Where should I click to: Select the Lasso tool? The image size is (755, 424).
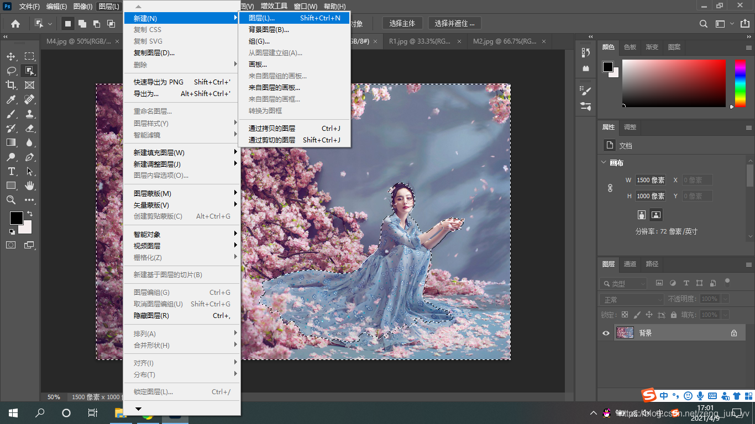click(x=11, y=70)
